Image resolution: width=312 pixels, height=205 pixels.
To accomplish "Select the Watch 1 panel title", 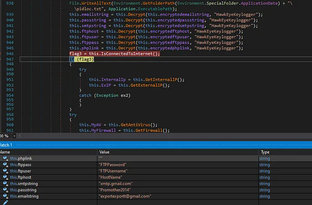I will pos(6,145).
